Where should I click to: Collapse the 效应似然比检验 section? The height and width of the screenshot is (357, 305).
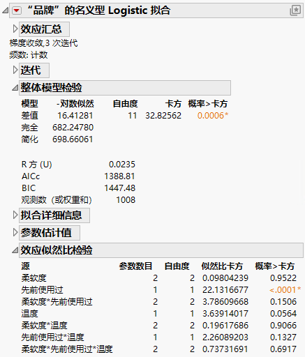(x=15, y=250)
